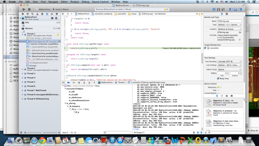This screenshot has width=259, height=146.
Task: Click the Continue program execution icon
Action: click(74, 82)
